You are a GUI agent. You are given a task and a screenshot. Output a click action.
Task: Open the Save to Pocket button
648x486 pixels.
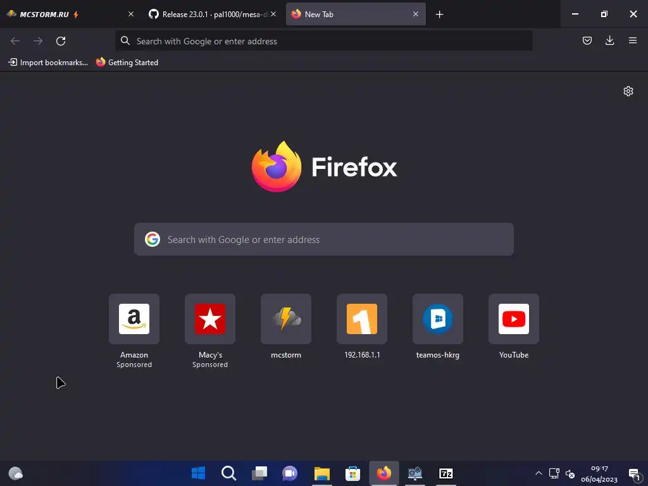[x=587, y=40]
